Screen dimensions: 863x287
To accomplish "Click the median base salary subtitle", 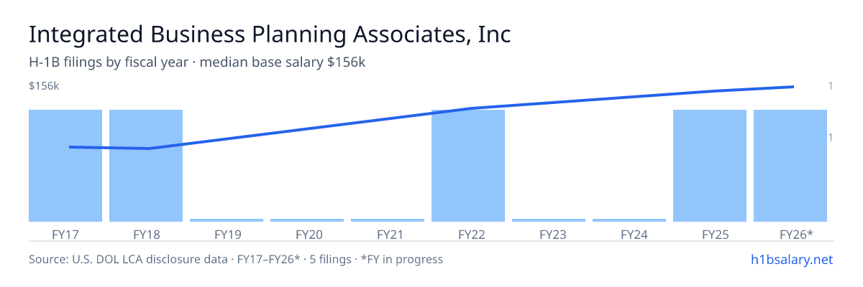I will tap(197, 62).
